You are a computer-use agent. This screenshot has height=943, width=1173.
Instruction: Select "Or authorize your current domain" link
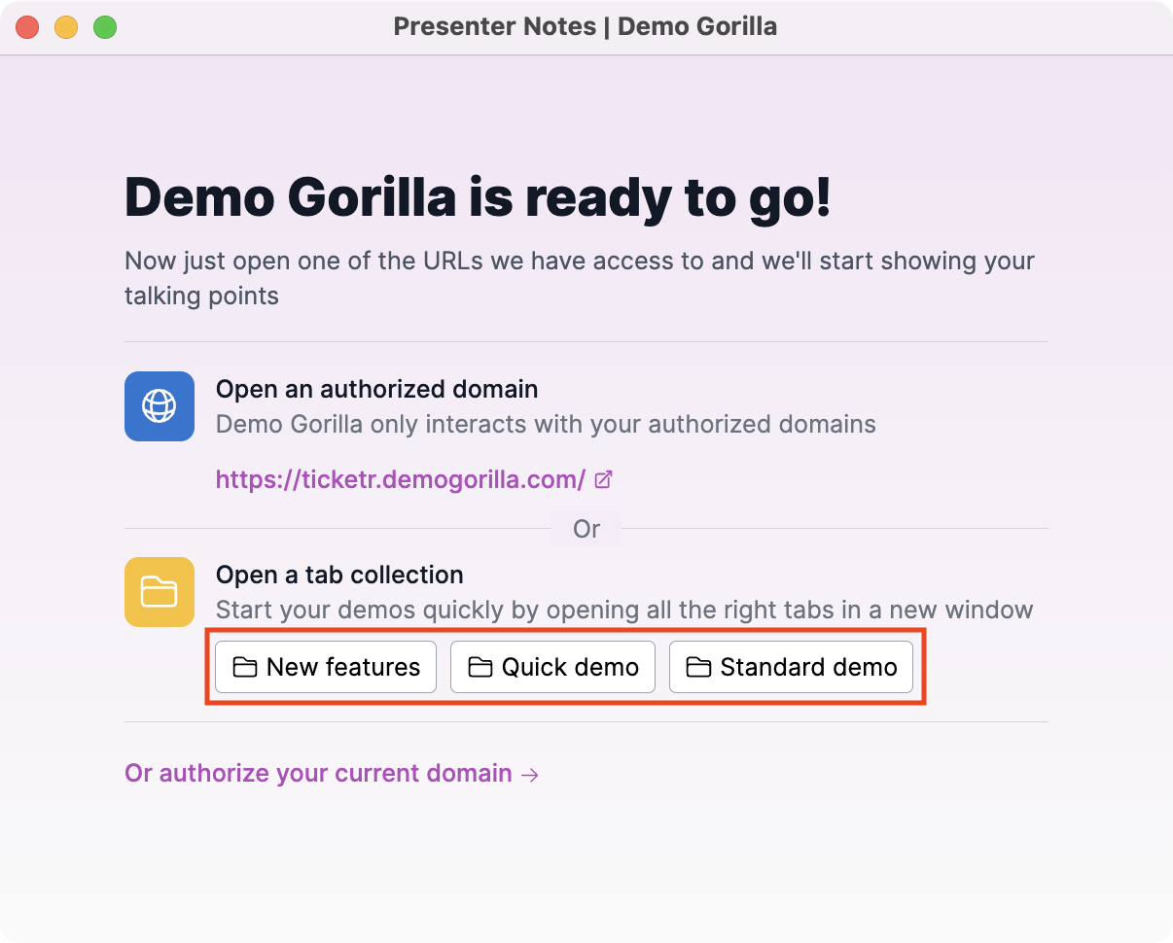click(318, 774)
